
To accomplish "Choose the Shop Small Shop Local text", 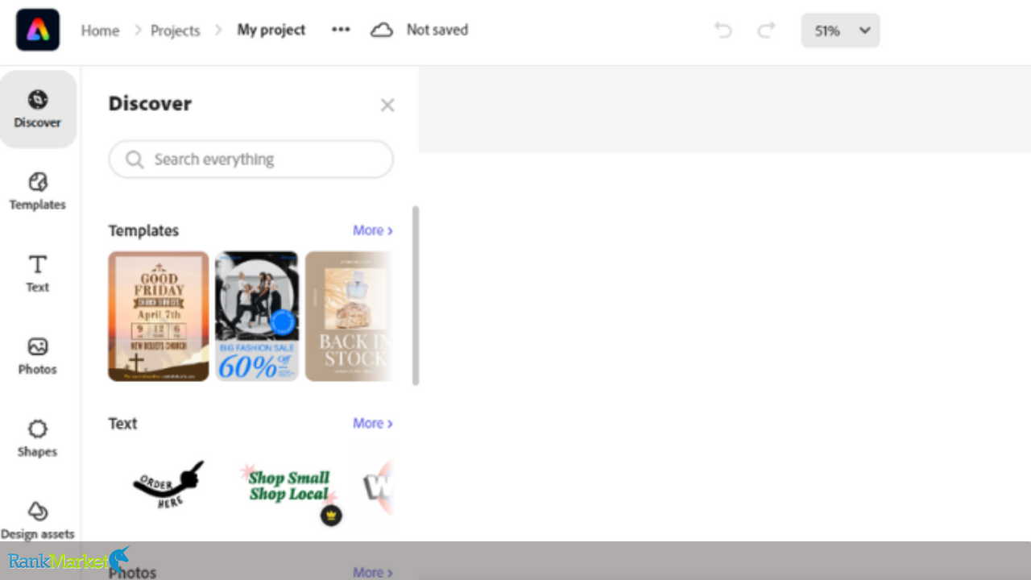I will coord(289,486).
